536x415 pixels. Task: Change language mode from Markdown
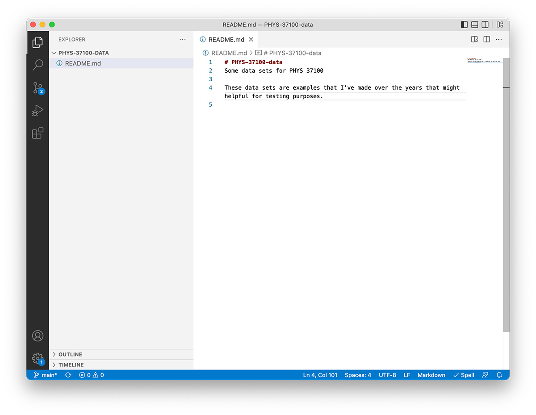click(x=431, y=375)
